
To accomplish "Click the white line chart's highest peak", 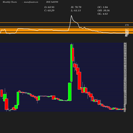I will (71, 15).
